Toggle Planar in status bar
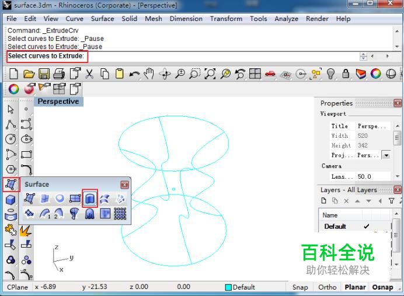The height and width of the screenshot is (296, 404). coord(355,287)
